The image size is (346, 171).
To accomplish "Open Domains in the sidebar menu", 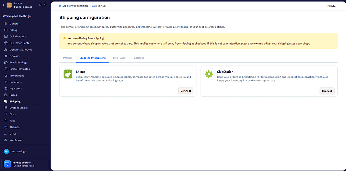I will pyautogui.click(x=15, y=56).
